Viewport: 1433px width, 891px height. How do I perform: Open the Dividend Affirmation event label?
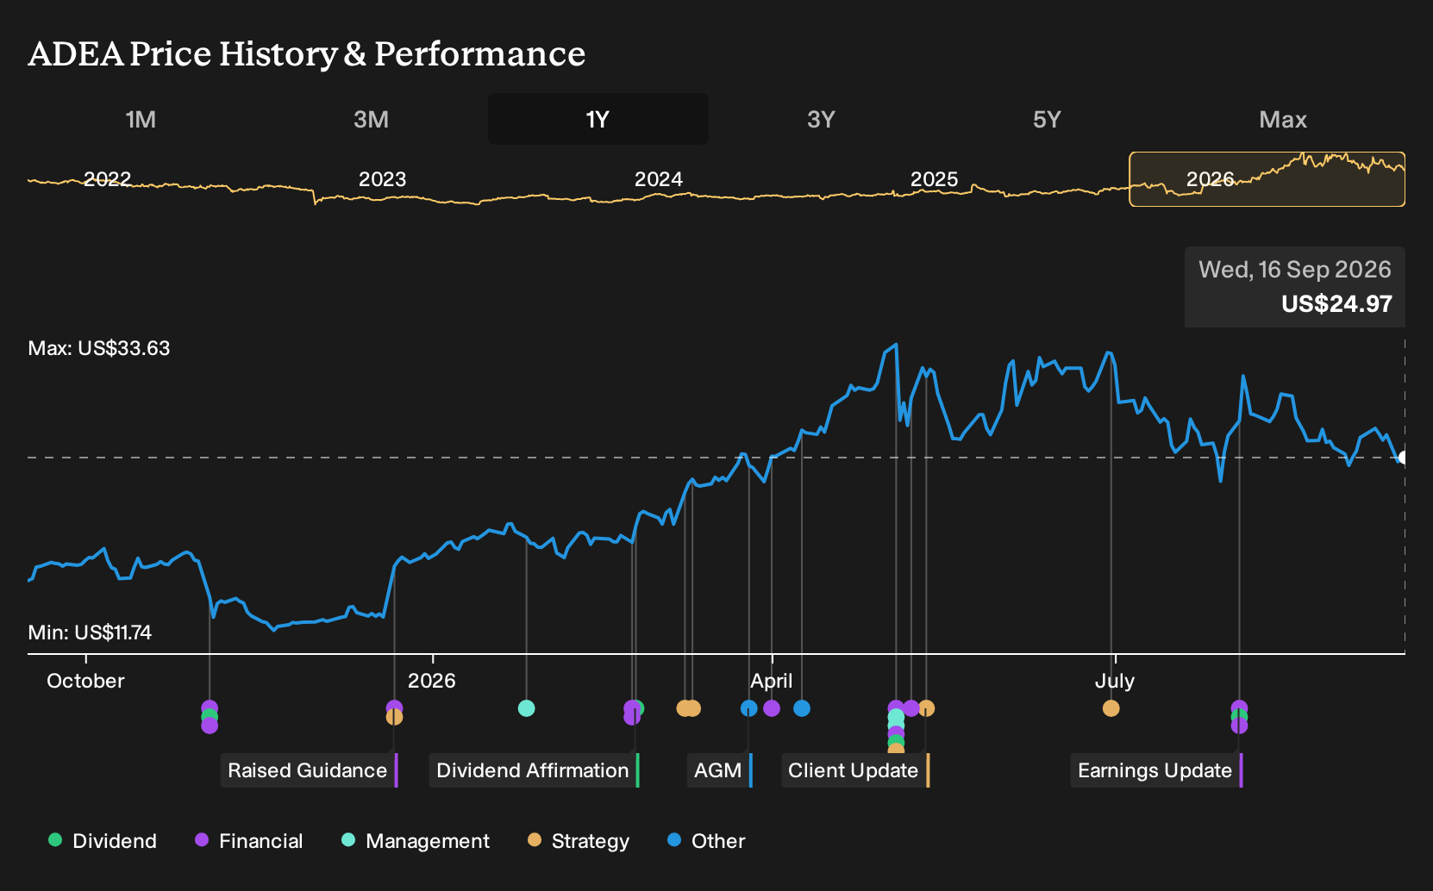535,770
